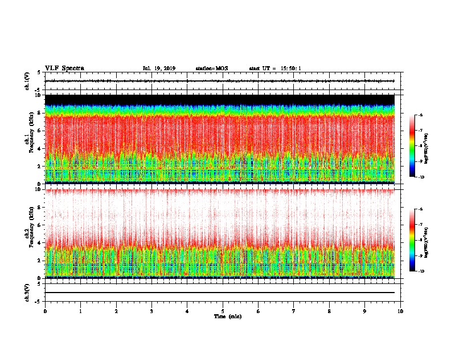Click the "6" kHz tick on ch.1 axis
This screenshot has width=451, height=349.
point(39,131)
